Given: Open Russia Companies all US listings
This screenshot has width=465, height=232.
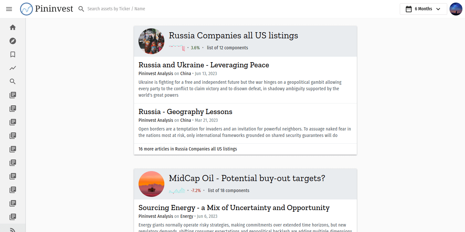Looking at the screenshot, I should pos(233,35).
